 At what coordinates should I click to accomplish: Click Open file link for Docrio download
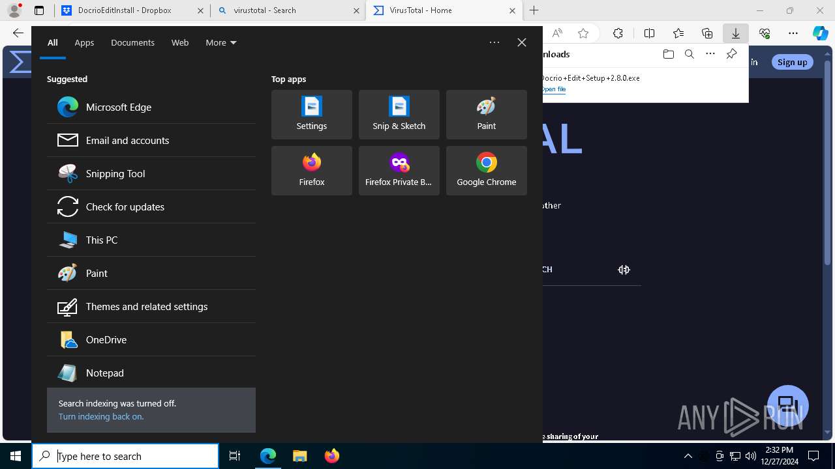click(x=554, y=89)
